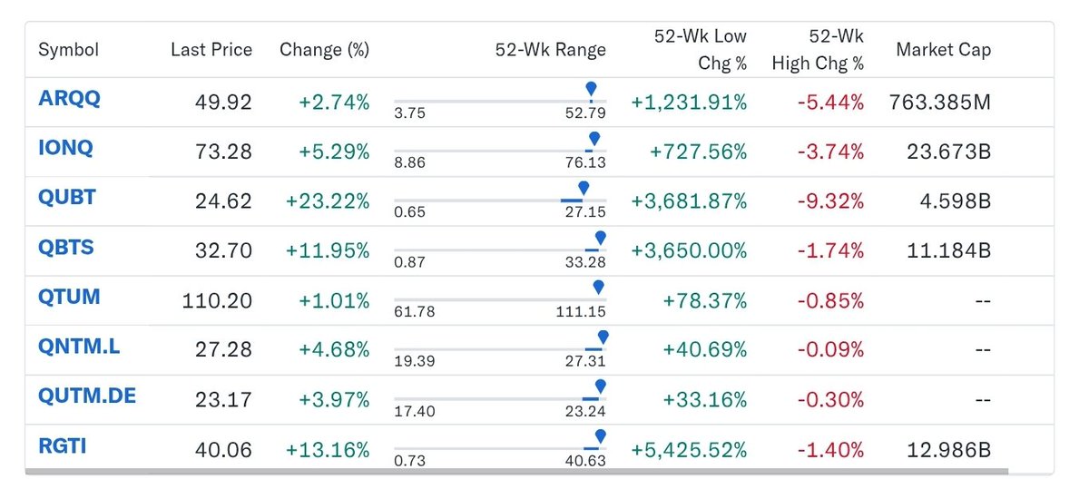Click the QBTS 52-week range marker pin
The height and width of the screenshot is (489, 1089).
(x=599, y=238)
